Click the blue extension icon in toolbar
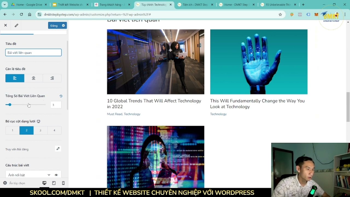This screenshot has width=350, height=197. [x=308, y=15]
